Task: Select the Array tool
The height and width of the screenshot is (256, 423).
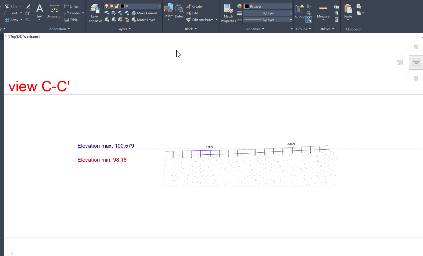Action: pos(11,20)
